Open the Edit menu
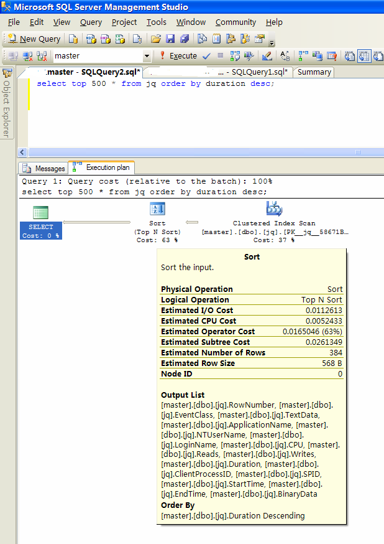This screenshot has height=544, width=384. coord(37,22)
